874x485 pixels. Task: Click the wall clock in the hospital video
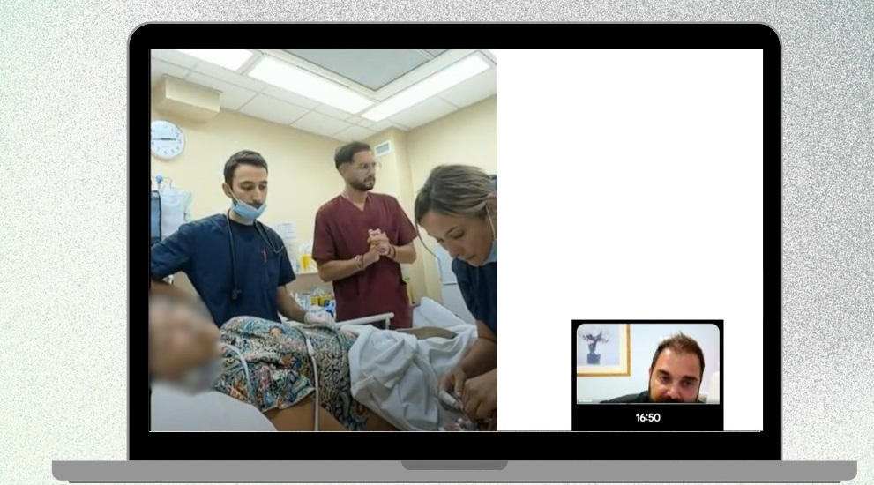(167, 139)
